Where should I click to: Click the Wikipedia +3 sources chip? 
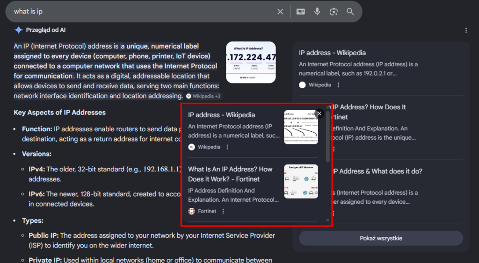pos(204,96)
